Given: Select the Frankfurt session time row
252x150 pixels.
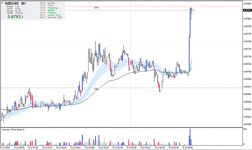Looking at the screenshot, I should pyautogui.click(x=48, y=12).
